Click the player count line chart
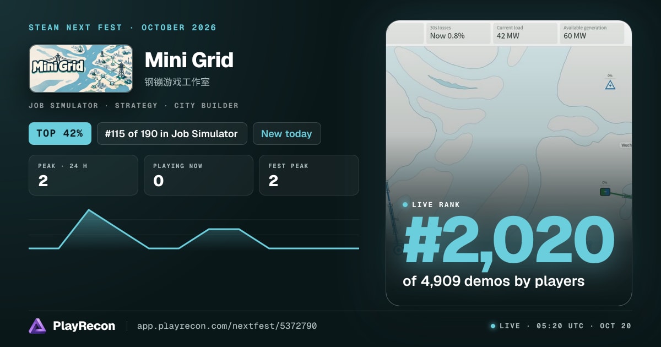The image size is (661, 347). tap(194, 230)
